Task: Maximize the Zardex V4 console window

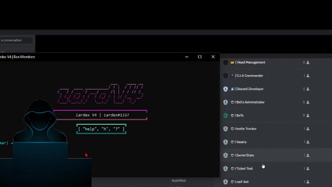Action: 200,57
